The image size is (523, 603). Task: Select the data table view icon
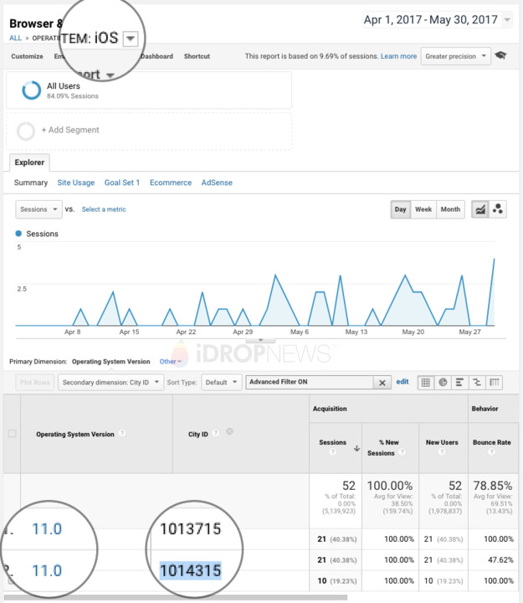(426, 382)
